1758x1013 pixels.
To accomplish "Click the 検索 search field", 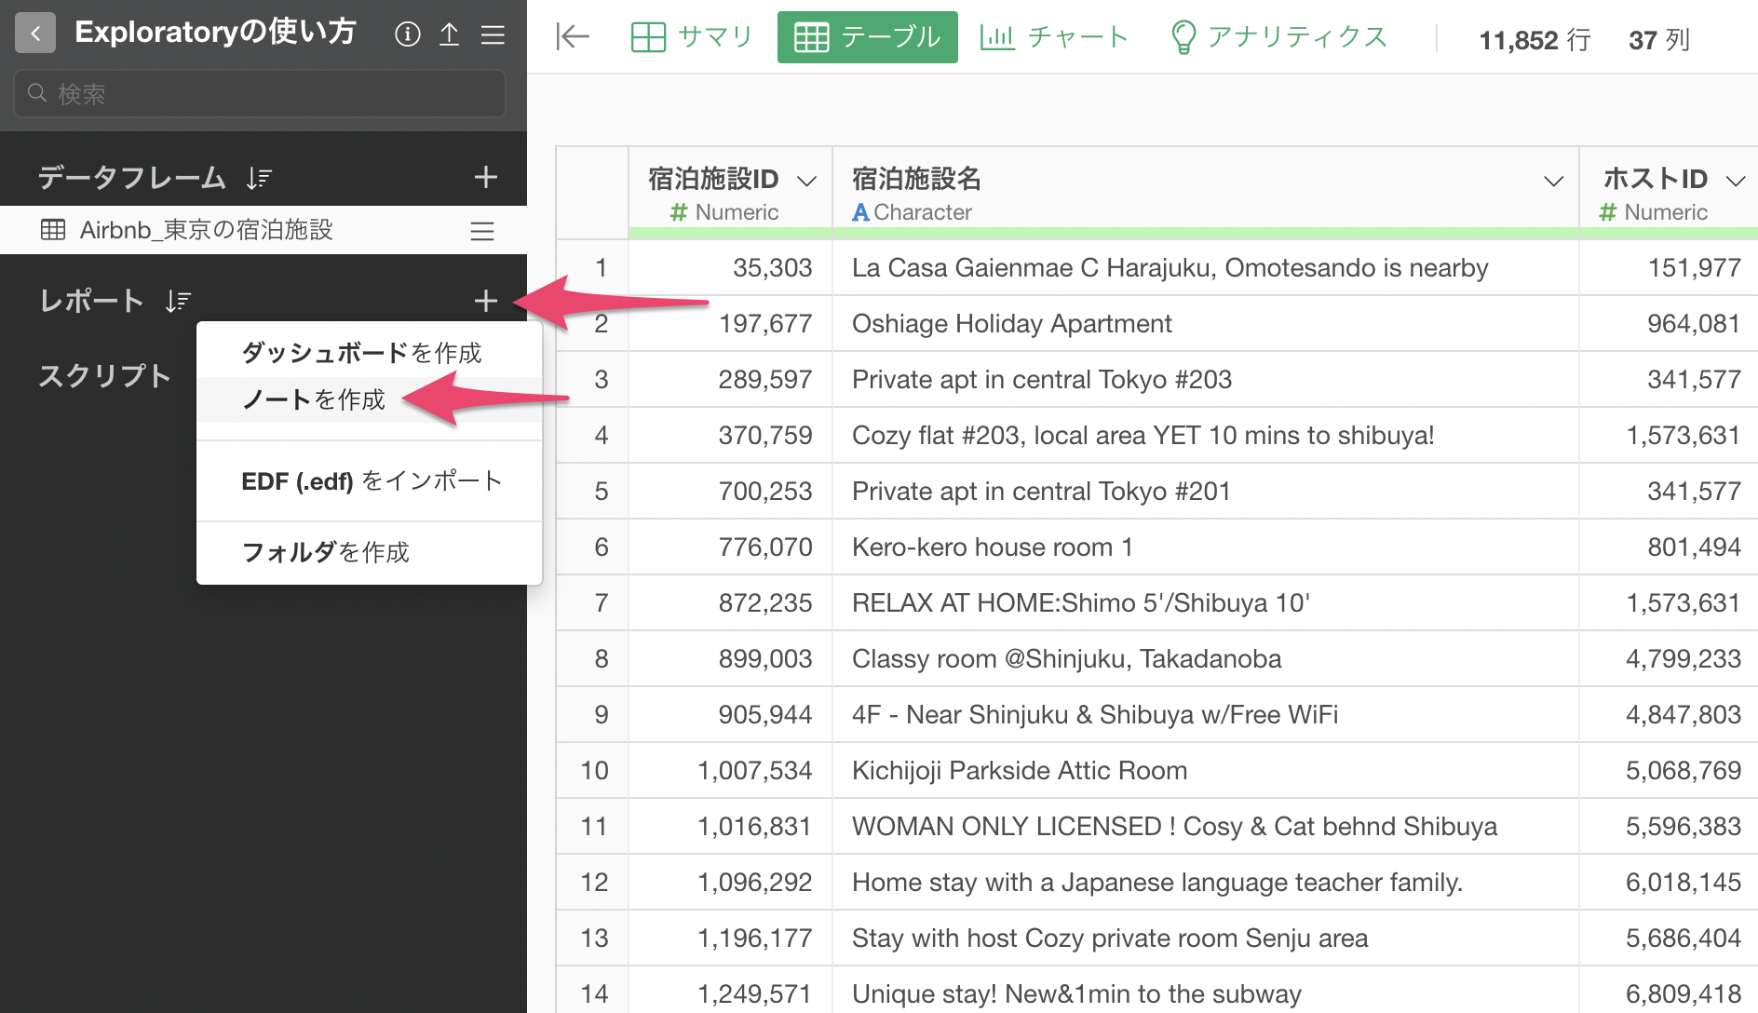I will 261,94.
